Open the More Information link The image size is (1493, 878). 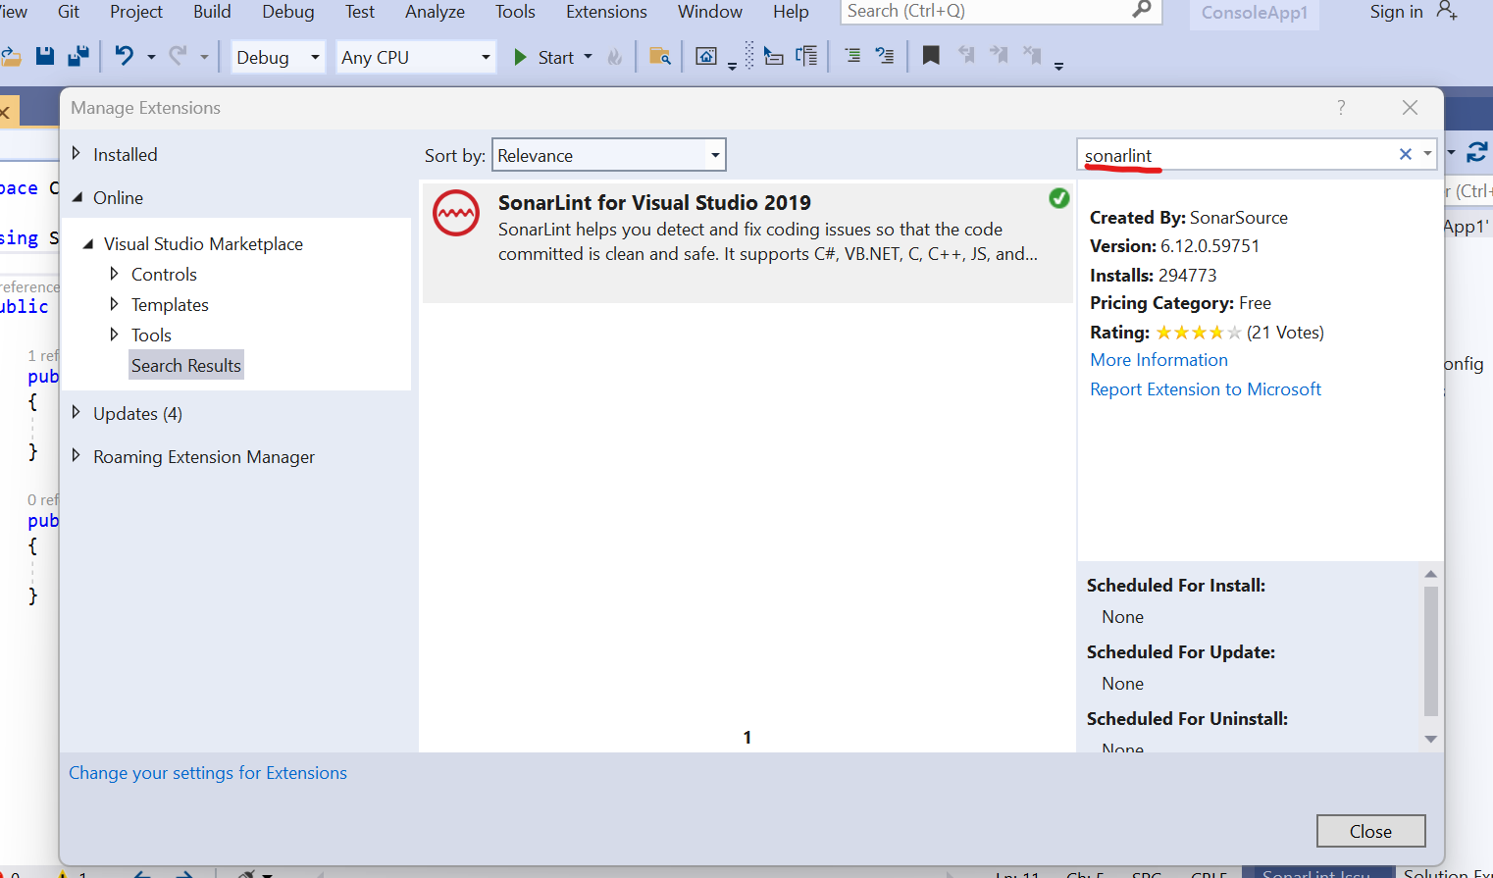coord(1158,360)
